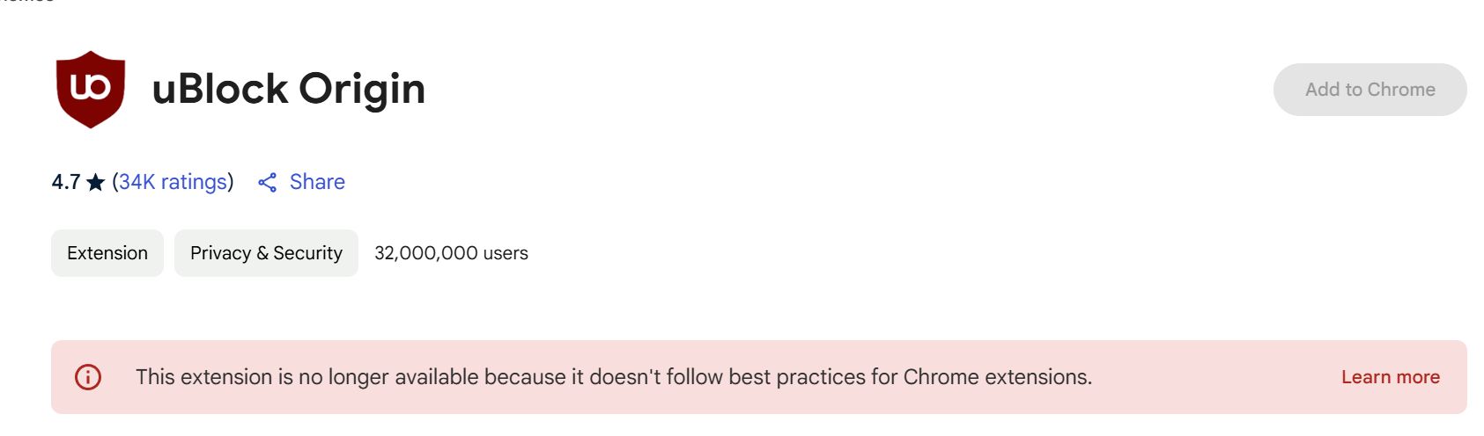Click the word "users" beside the count
This screenshot has width=1484, height=436.
[x=506, y=253]
